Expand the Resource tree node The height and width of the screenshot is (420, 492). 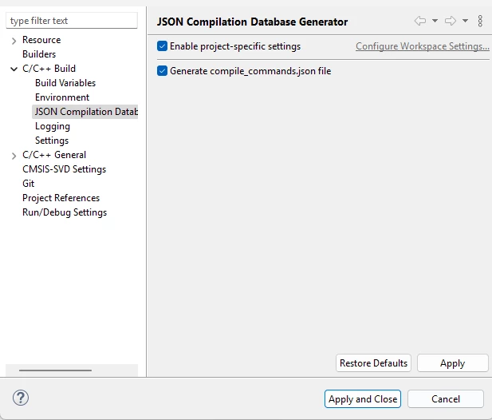click(x=14, y=41)
